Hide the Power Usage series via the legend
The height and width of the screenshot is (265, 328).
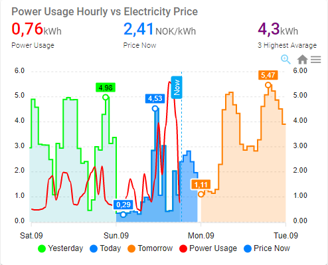208,248
